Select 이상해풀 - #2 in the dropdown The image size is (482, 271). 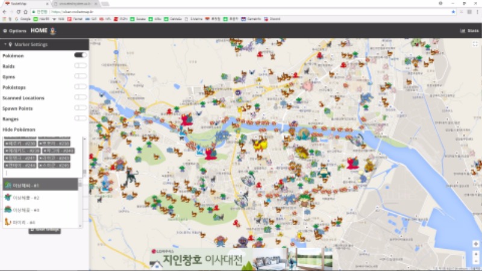pos(40,198)
